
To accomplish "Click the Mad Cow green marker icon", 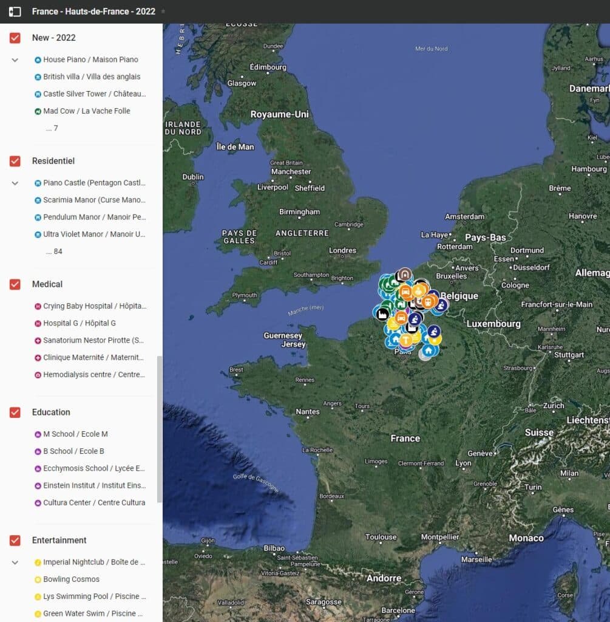I will [38, 111].
